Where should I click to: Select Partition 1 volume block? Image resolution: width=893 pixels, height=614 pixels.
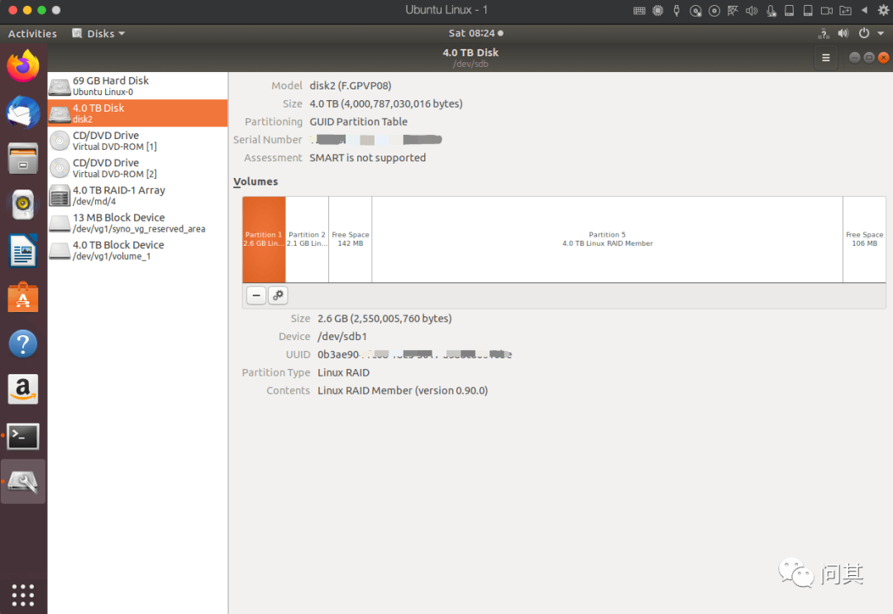click(x=264, y=239)
